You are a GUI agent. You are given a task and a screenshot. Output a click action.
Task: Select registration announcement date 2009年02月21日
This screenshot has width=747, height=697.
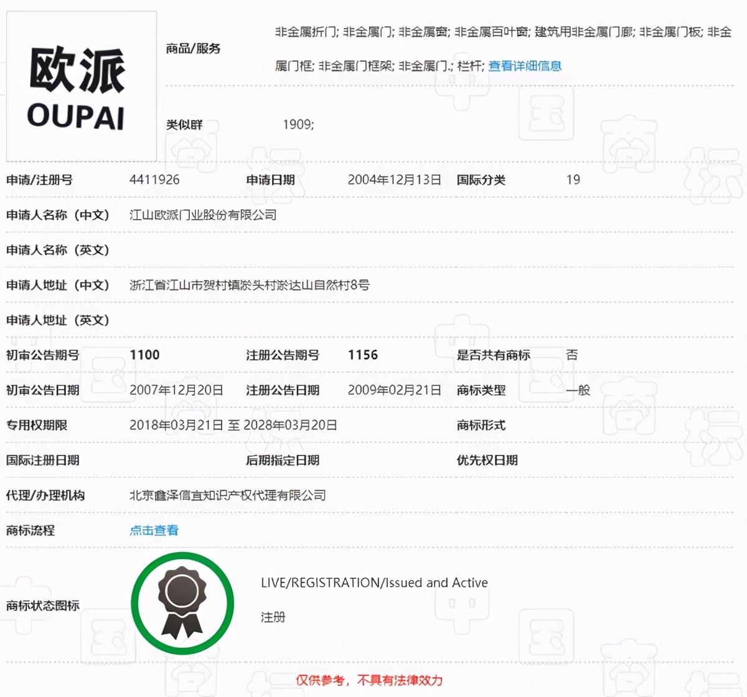pos(395,390)
